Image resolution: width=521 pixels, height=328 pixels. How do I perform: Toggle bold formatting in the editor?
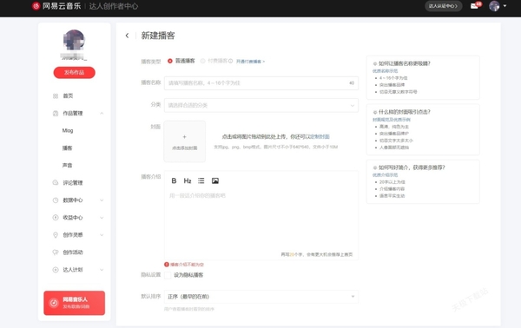[174, 180]
